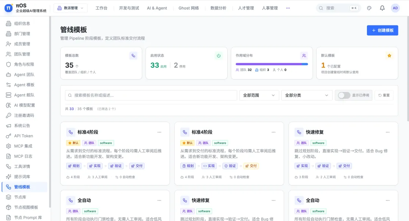The image size is (409, 221).
Task: Click the 系统公告 megaphone icon
Action: point(9,126)
